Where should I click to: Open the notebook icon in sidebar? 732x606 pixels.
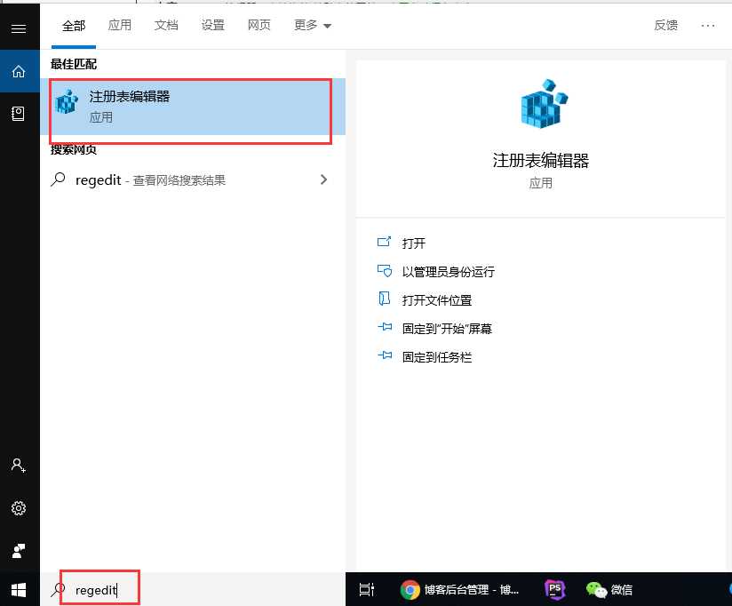click(x=18, y=114)
